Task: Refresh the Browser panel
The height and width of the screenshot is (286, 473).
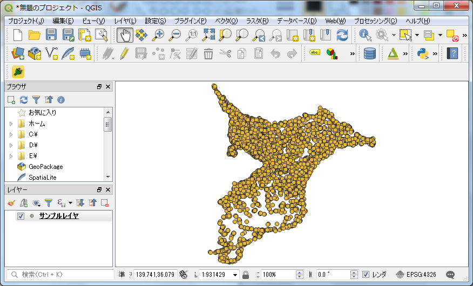Action: point(24,100)
